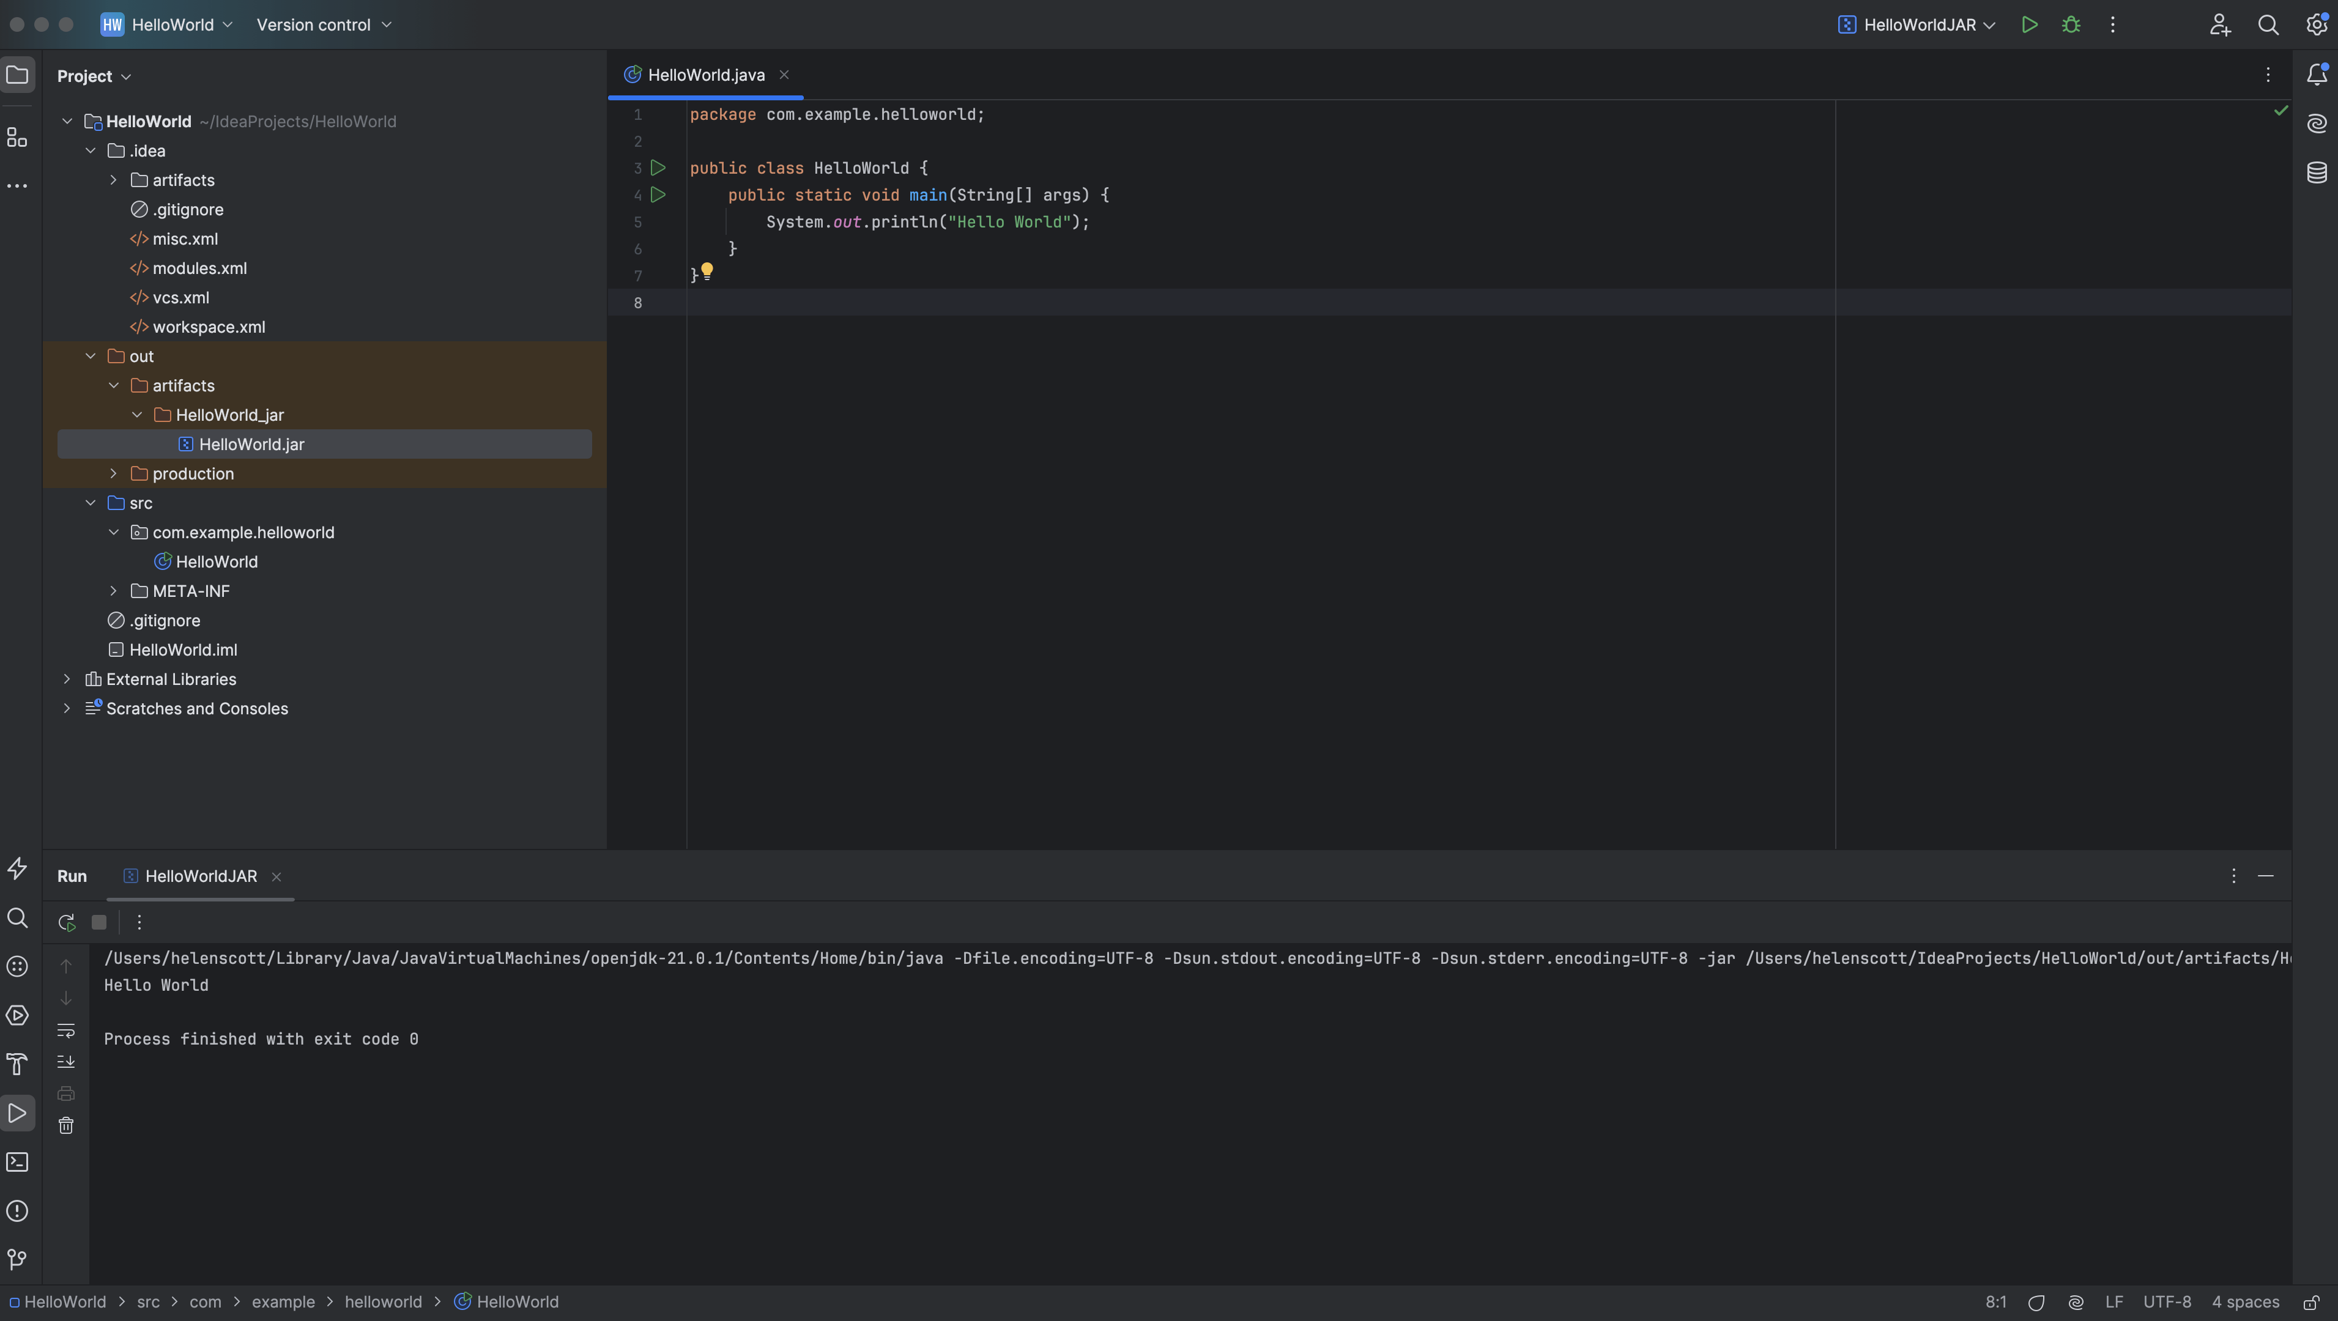Open the Git tool window icon
This screenshot has height=1321, width=2338.
click(17, 1259)
